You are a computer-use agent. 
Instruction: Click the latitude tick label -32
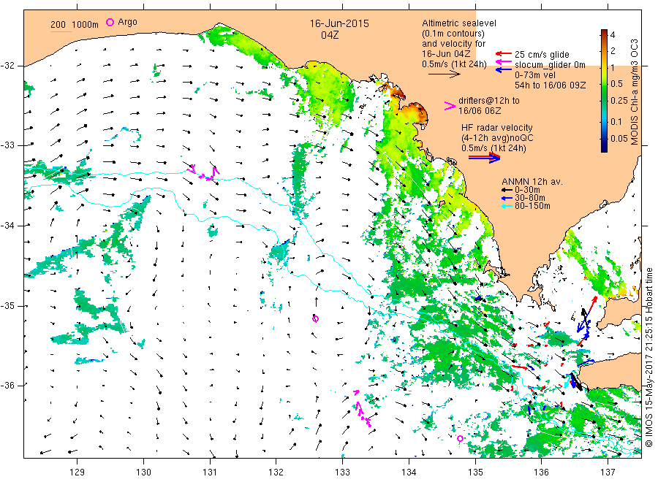tap(8, 66)
